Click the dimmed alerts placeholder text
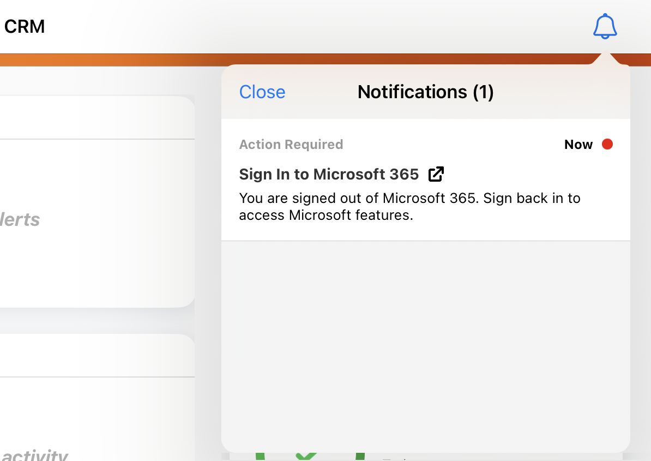 20,220
